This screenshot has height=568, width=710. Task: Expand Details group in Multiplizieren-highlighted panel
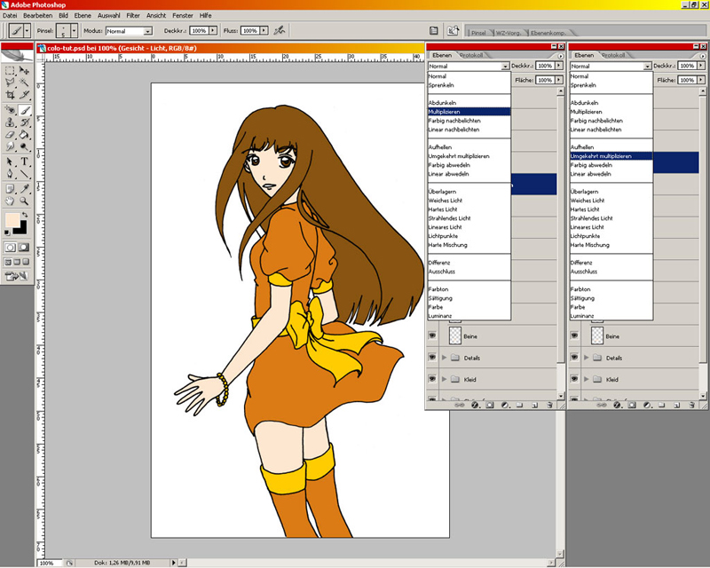pyautogui.click(x=445, y=358)
